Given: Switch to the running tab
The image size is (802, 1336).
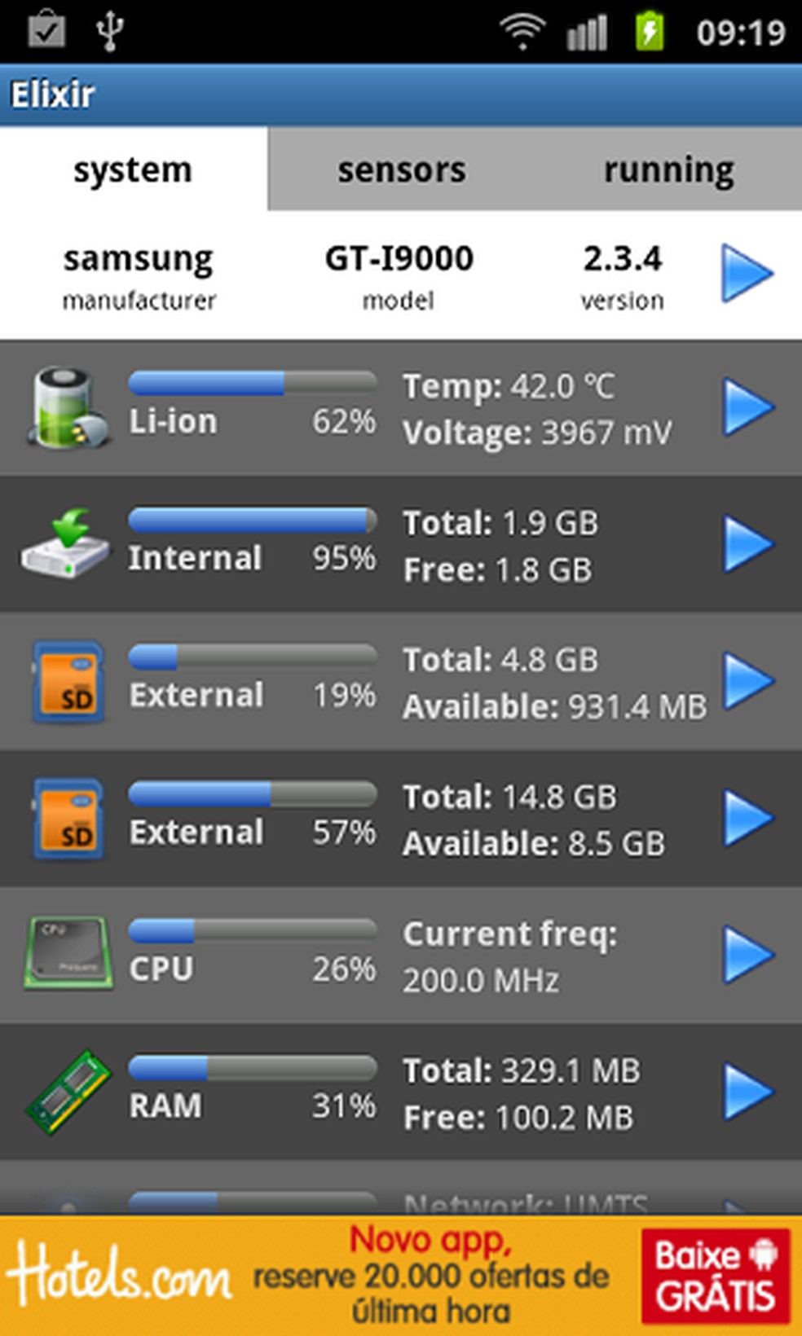Looking at the screenshot, I should (x=668, y=169).
